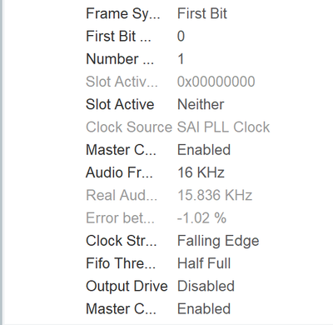Select the First Bit ... parameter label
This screenshot has height=325, width=333.
118,37
